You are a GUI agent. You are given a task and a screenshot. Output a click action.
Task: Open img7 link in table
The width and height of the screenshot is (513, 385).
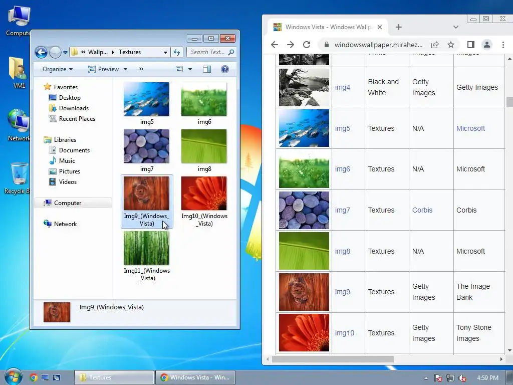(343, 210)
